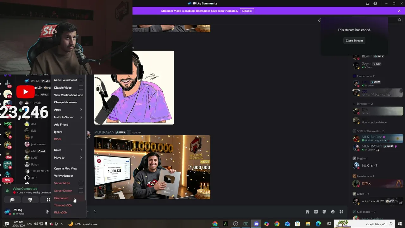405x228 pixels.
Task: Click the taskbar volume speaker icon
Action: click(x=36, y=224)
